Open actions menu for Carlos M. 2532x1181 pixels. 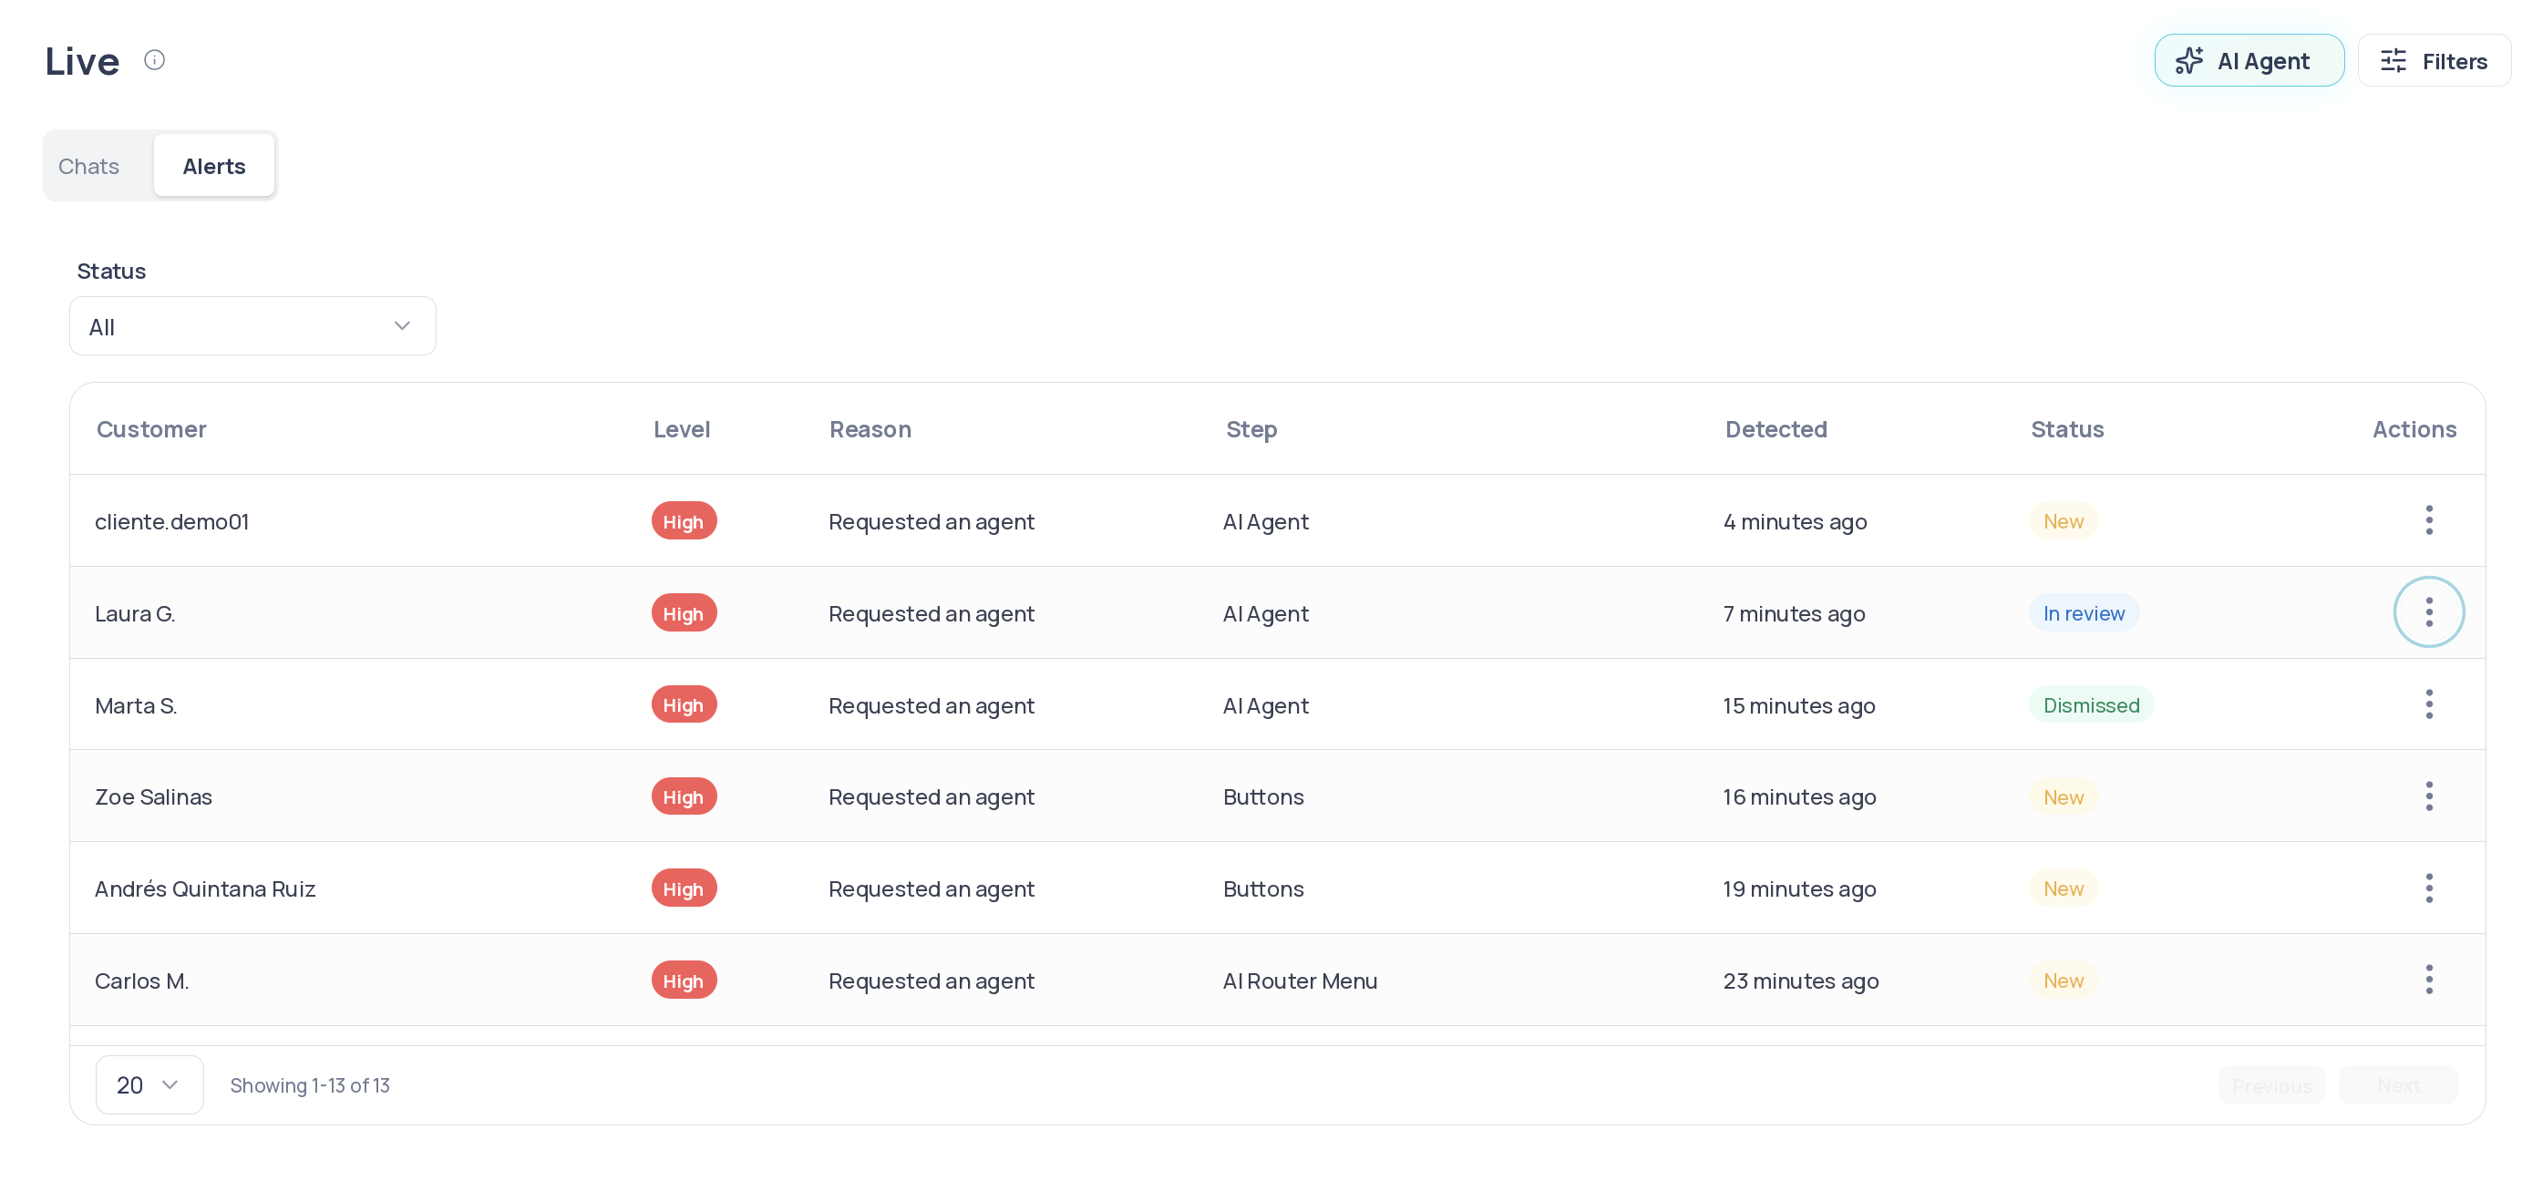point(2428,980)
